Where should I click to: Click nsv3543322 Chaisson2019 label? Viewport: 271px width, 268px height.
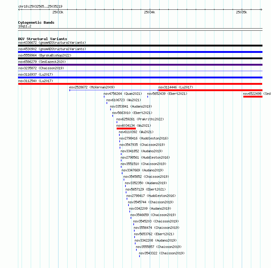tap(162, 253)
